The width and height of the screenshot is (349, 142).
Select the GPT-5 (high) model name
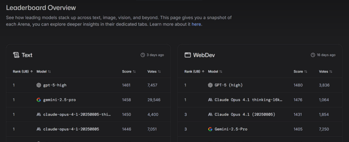tap(228, 85)
